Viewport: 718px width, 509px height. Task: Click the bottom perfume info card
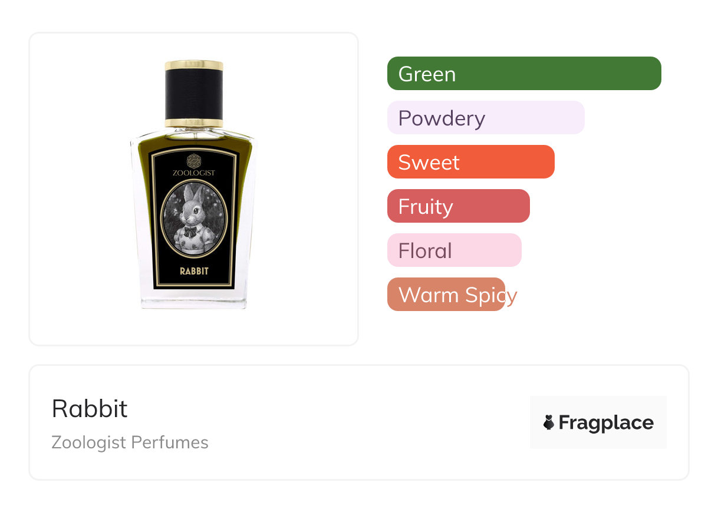[x=359, y=422]
